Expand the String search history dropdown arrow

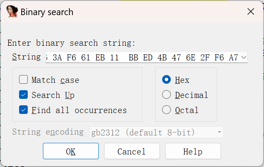coord(244,57)
